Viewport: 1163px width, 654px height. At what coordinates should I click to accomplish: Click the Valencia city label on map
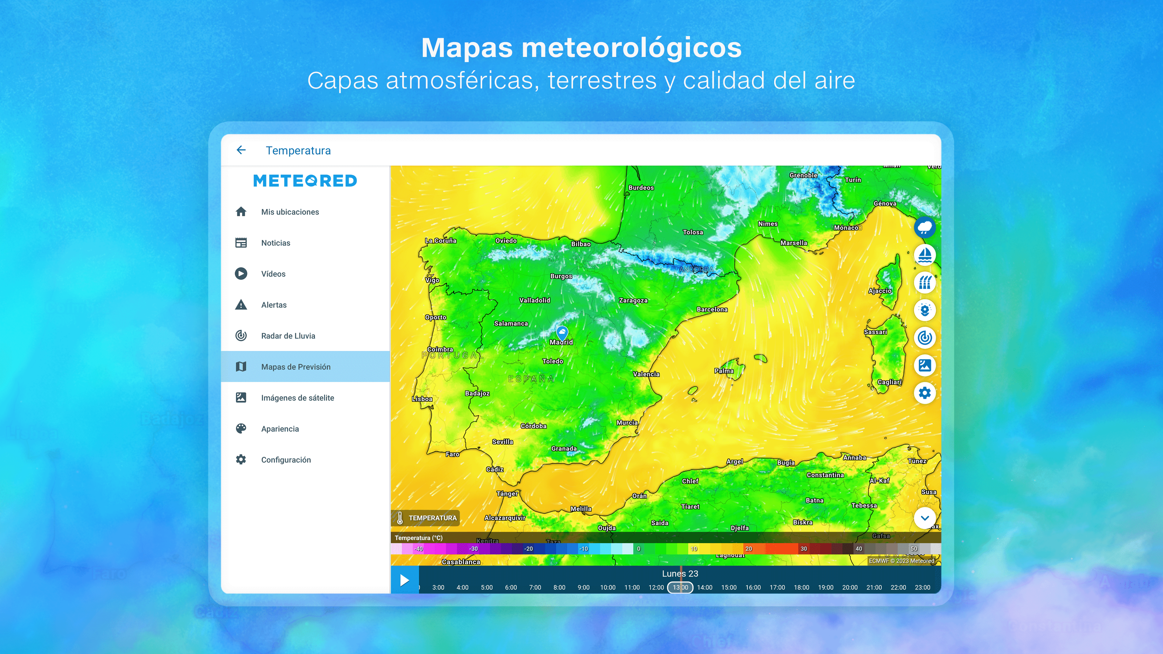pos(646,374)
